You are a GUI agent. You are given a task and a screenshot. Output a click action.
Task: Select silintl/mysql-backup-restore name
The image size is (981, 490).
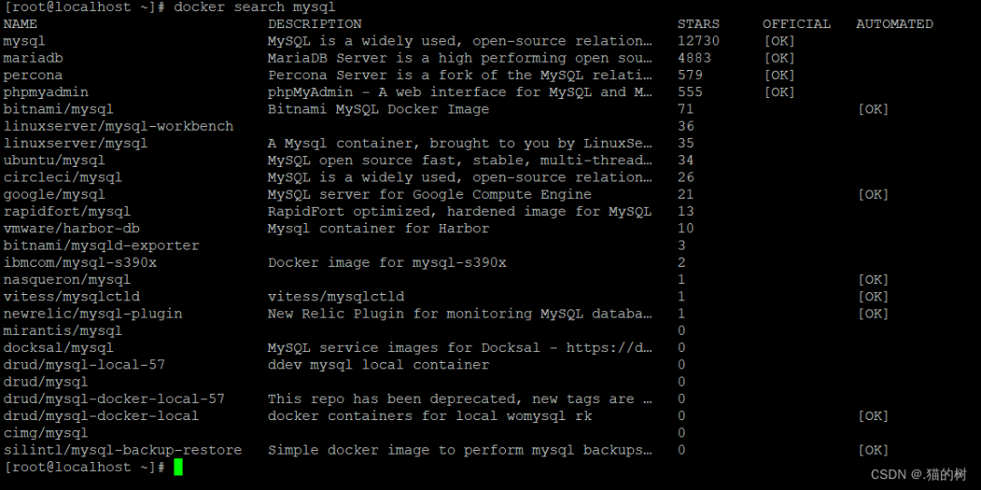pyautogui.click(x=123, y=450)
